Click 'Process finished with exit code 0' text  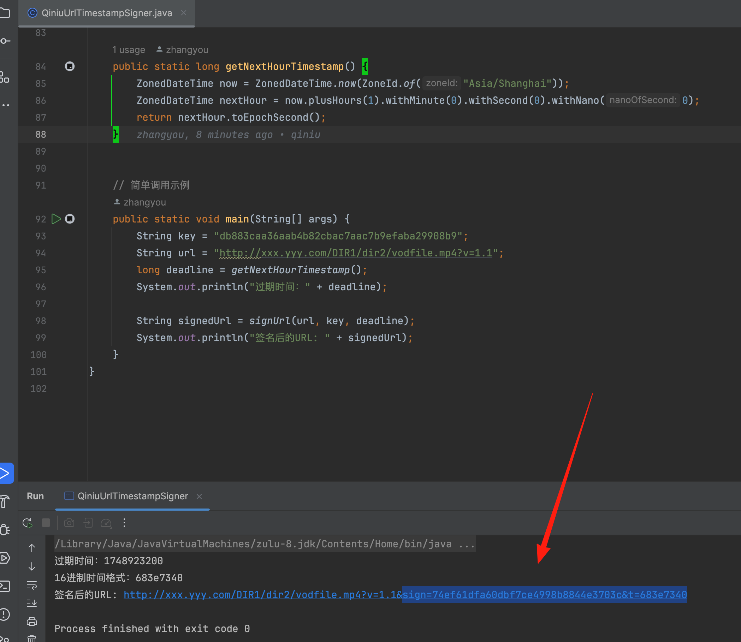[152, 629]
